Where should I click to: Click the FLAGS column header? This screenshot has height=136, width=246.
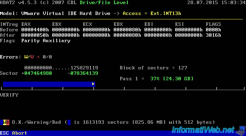coord(213,24)
